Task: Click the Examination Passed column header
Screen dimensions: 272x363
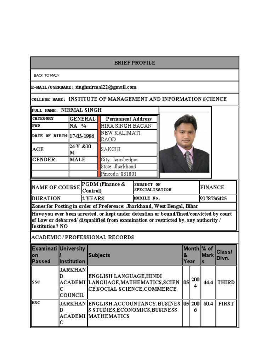Action: [x=45, y=255]
